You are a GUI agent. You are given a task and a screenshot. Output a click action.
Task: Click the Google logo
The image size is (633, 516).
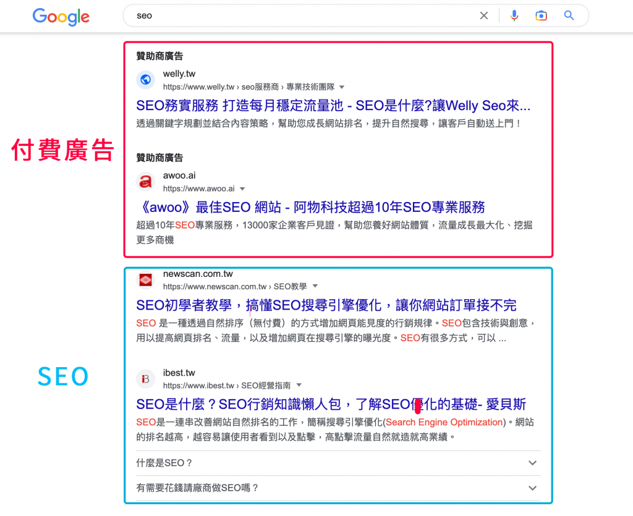(x=61, y=17)
